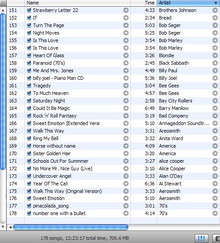Click arrow icon beside artist Anita Ward
Image resolution: width=220 pixels, height=243 pixels.
(x=215, y=138)
